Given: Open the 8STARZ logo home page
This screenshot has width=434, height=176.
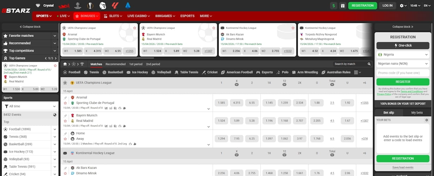Looking at the screenshot, I should click(15, 10).
